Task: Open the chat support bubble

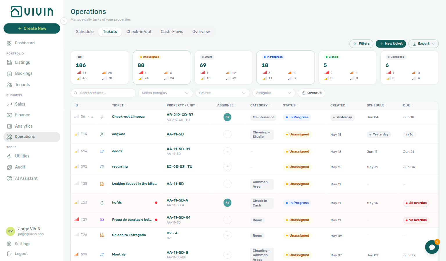Action: [x=432, y=247]
